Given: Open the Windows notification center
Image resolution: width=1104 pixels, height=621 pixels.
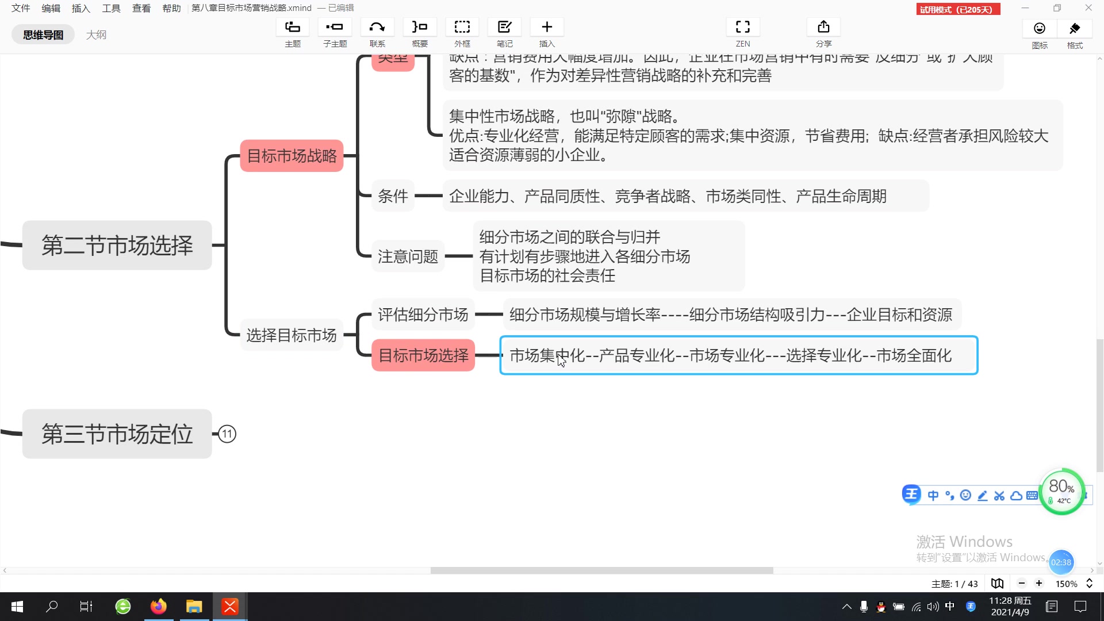Looking at the screenshot, I should pos(1080,607).
